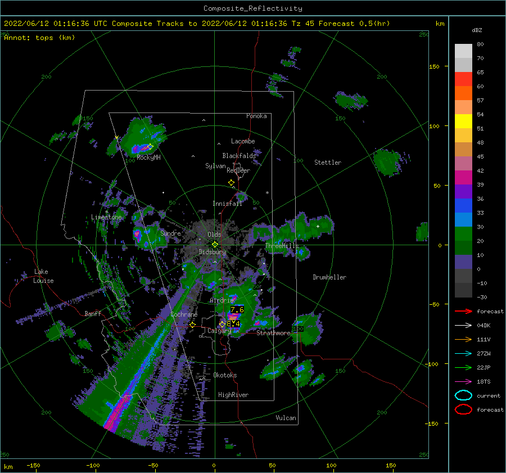The image size is (506, 473).
Task: Click the Stettler label
Action: [328, 163]
